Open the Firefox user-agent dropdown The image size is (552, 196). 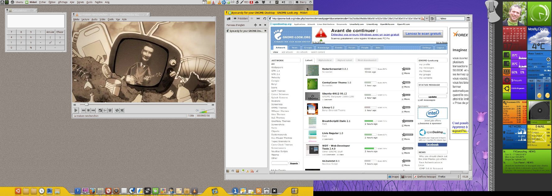(448, 176)
